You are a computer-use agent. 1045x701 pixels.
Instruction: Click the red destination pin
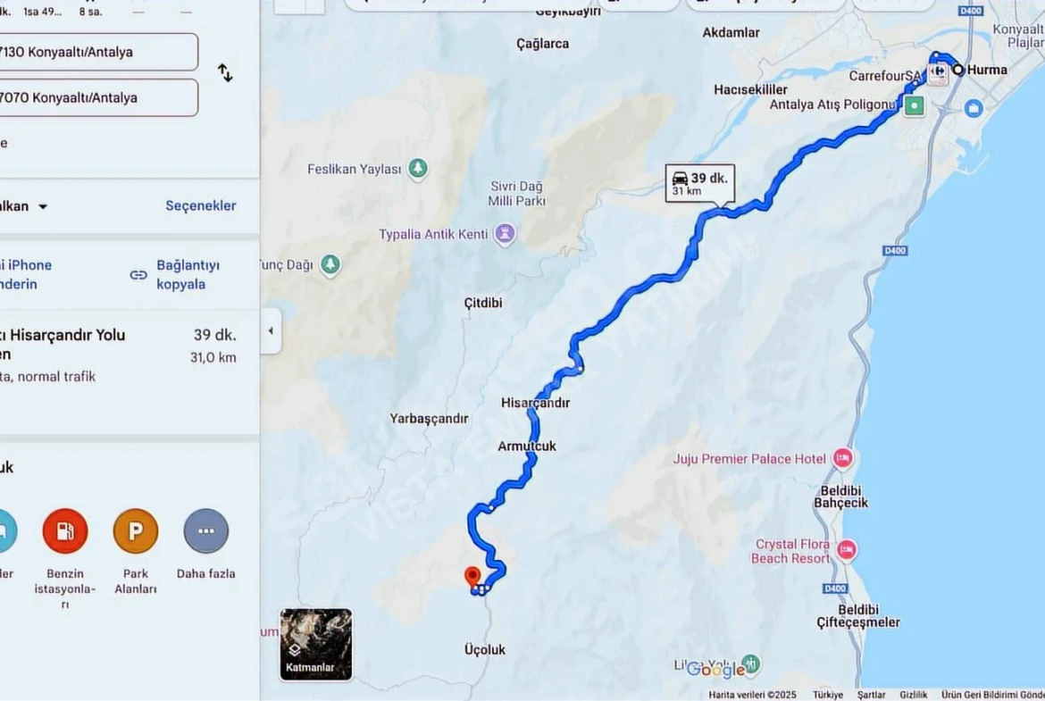(472, 577)
